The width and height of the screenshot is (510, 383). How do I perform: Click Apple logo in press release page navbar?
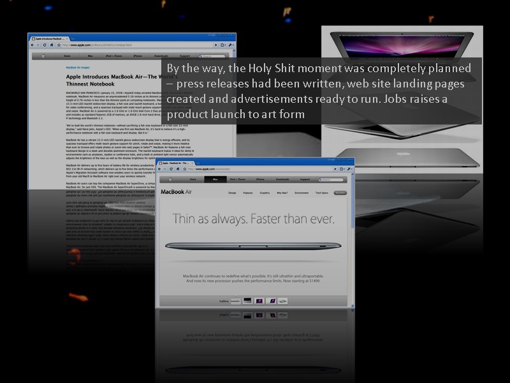[43, 56]
